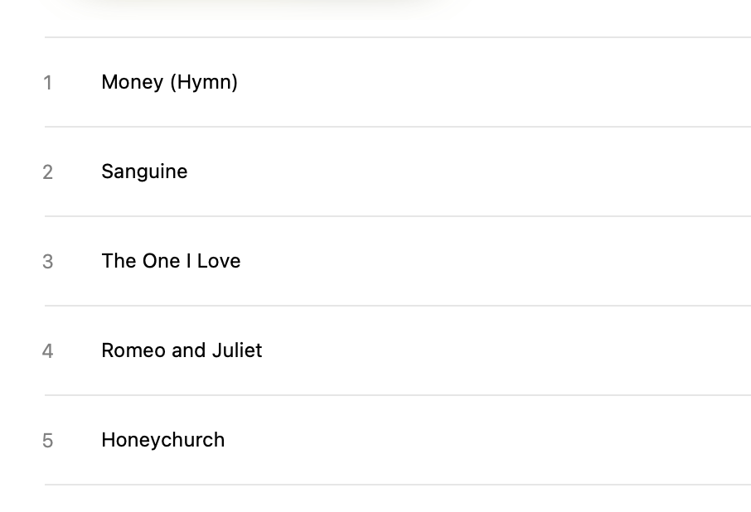Click empty space right of "Money (Hymn)"

[497, 82]
